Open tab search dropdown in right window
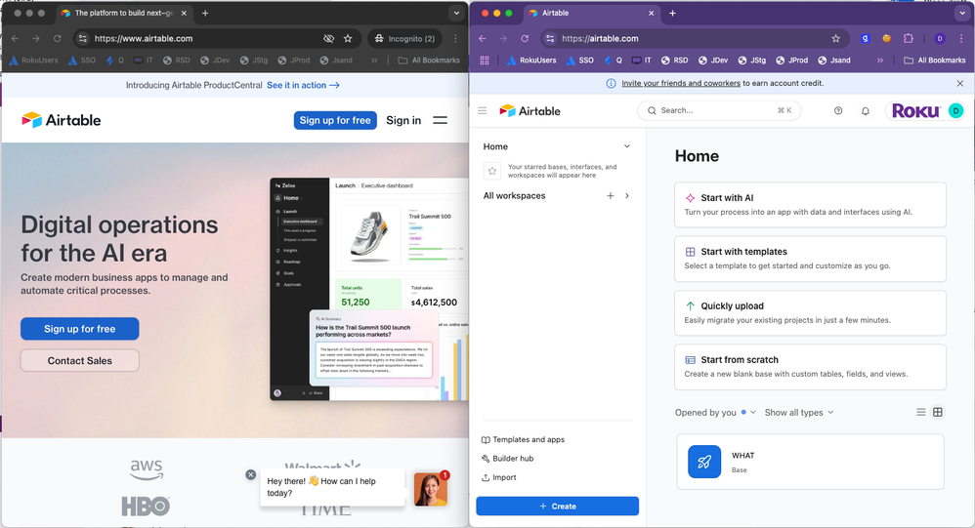This screenshot has height=528, width=975. point(962,13)
